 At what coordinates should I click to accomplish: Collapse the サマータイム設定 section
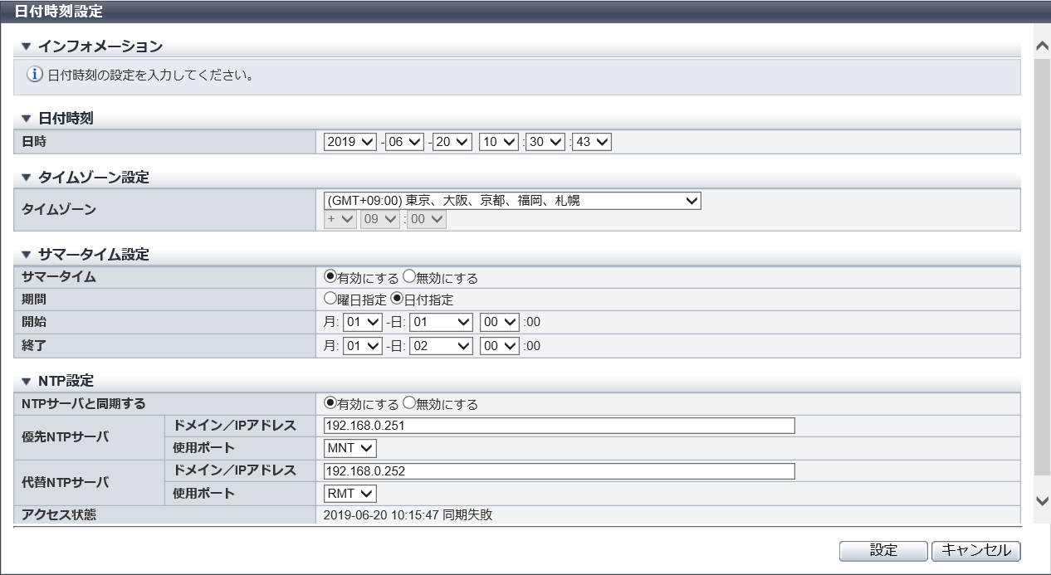pos(26,255)
